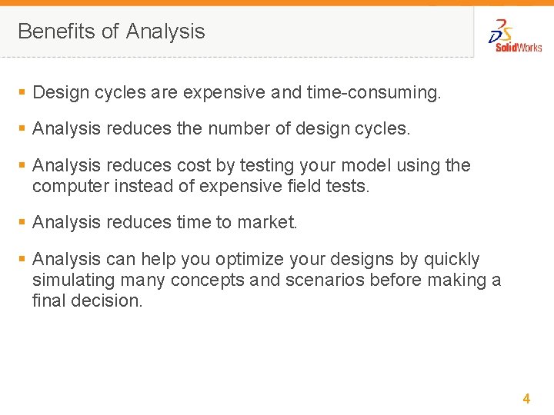554x415 pixels.
Task: Click the words final decision
Action: (x=87, y=300)
